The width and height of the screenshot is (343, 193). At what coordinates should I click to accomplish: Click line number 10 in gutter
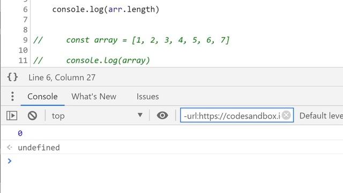[23, 50]
